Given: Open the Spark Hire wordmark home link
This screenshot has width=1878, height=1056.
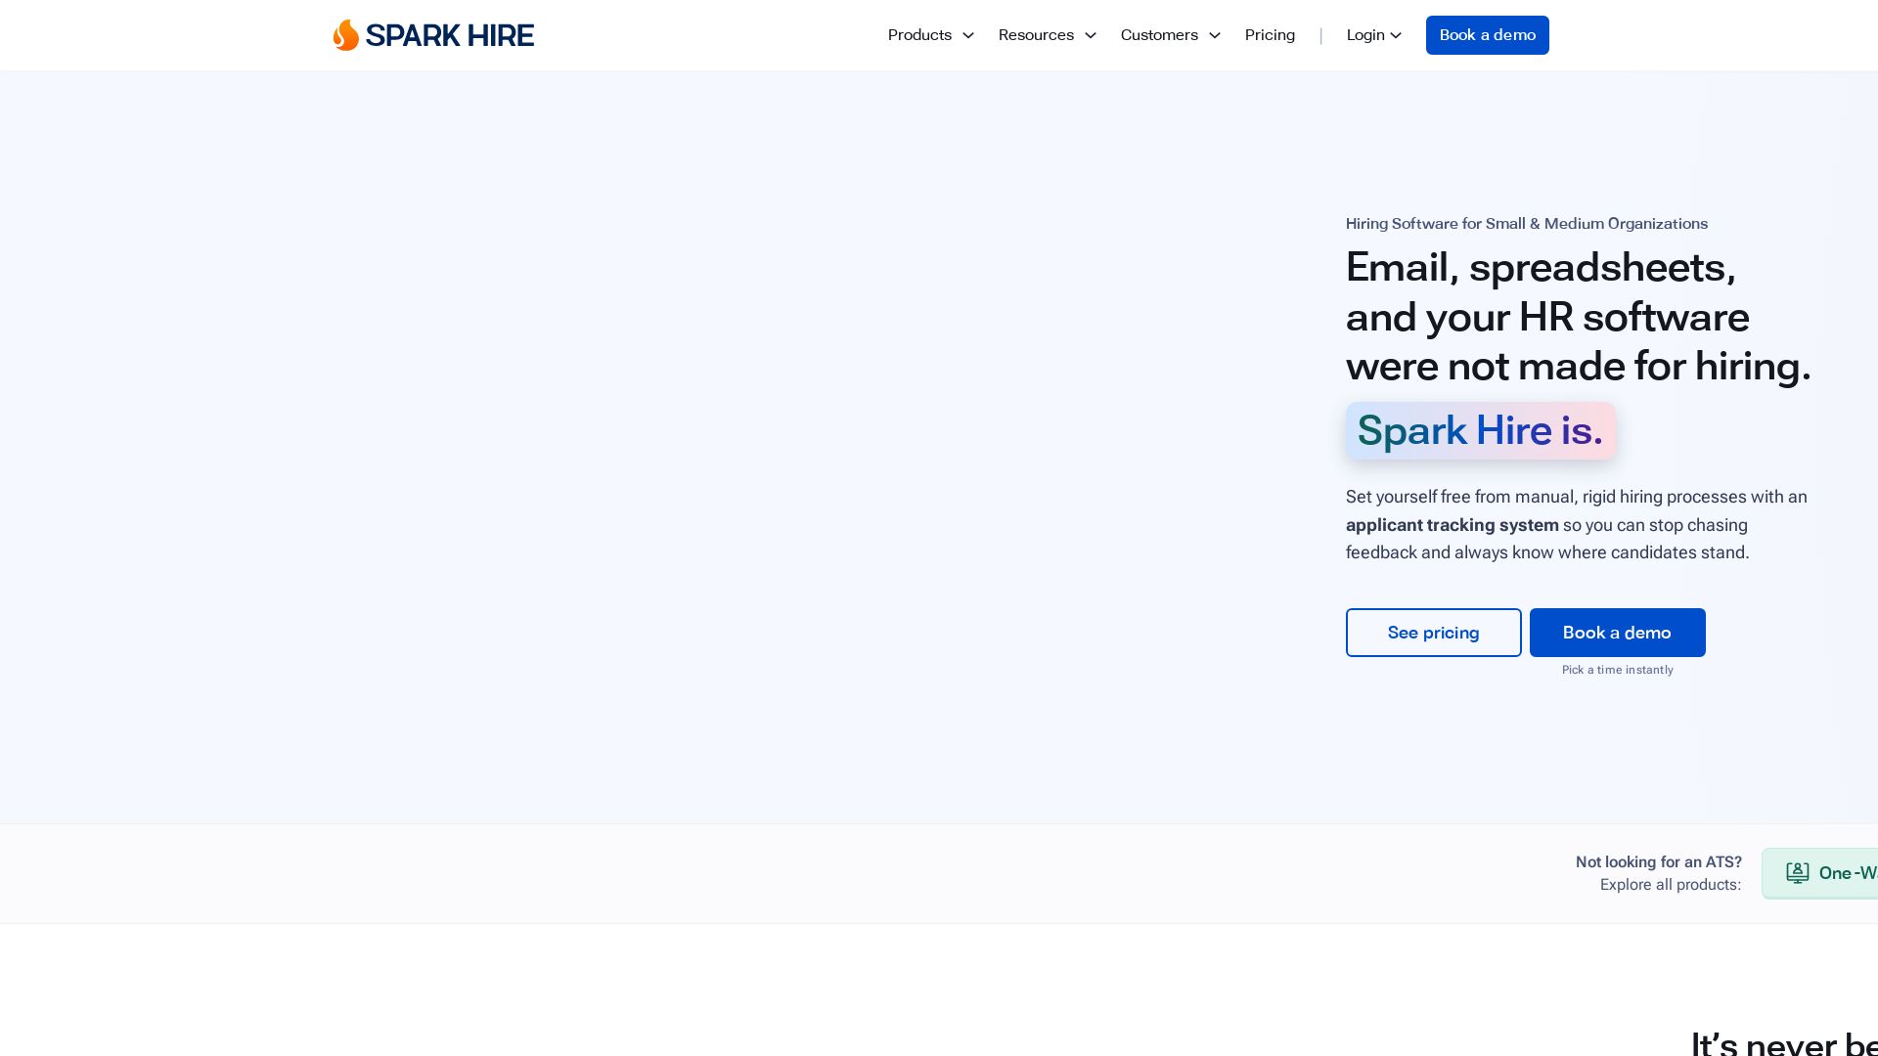Looking at the screenshot, I should click(449, 35).
